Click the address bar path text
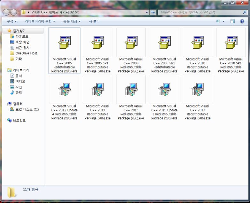The width and height of the screenshot is (250, 203). pos(55,12)
